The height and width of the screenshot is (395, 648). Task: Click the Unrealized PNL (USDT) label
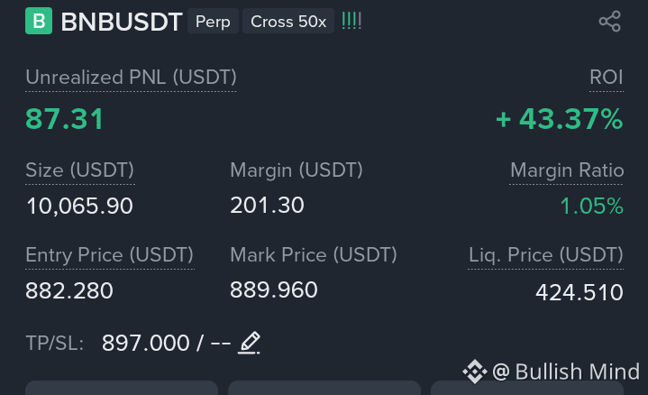click(131, 78)
